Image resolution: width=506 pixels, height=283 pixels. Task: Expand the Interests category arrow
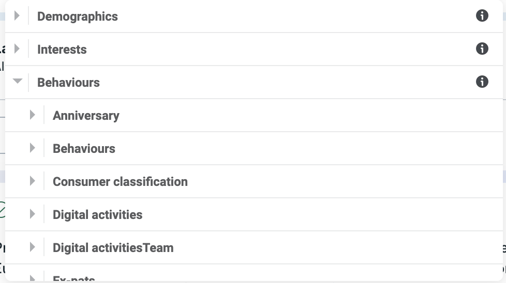(x=17, y=49)
